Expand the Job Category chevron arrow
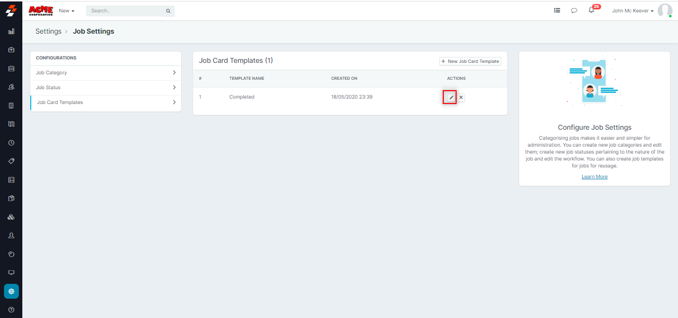 point(174,73)
